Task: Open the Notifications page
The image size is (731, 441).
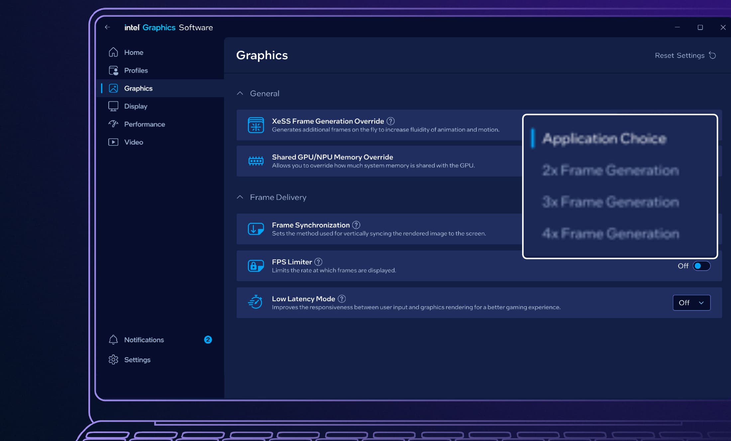Action: coord(144,340)
